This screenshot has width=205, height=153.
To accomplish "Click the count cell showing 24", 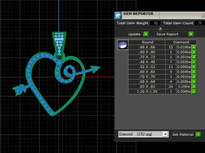I will click(x=171, y=87).
